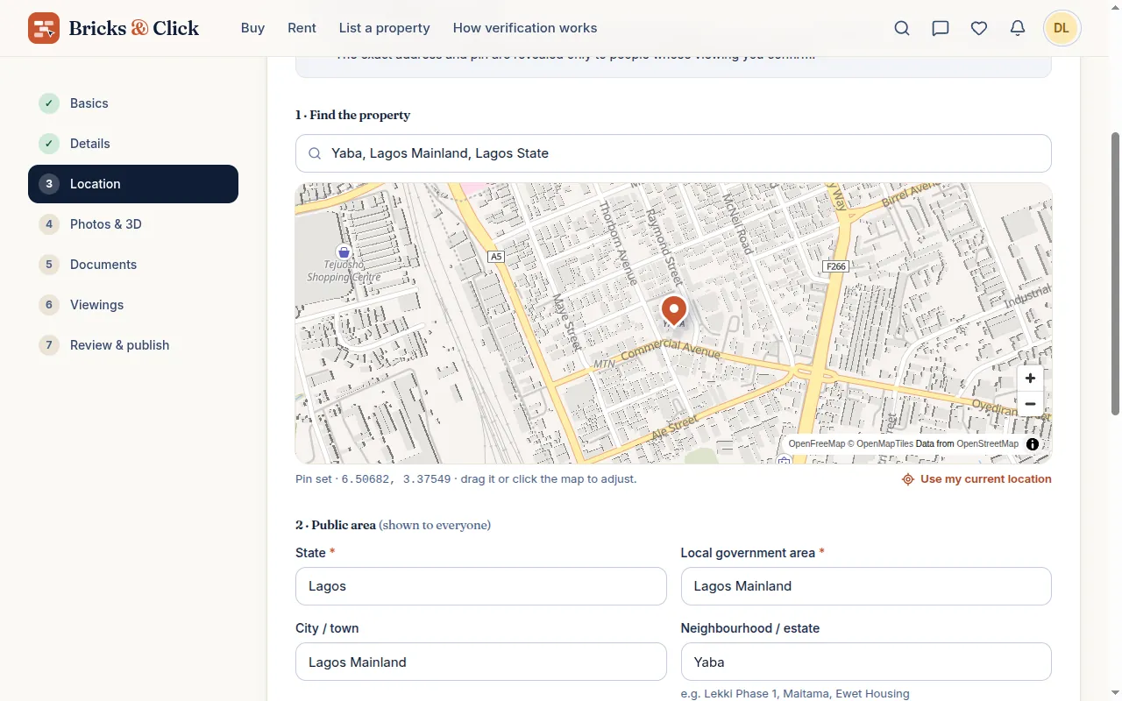Go to Photos & 3D step

(133, 224)
